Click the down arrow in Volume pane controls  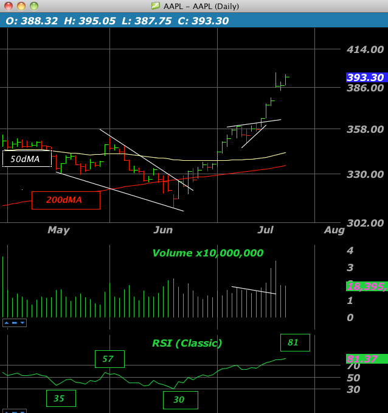(23, 323)
